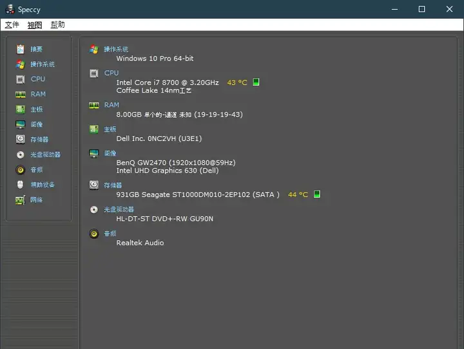Click the Coffee Lake 14nm text line
Screen dimensions: 464x349
click(x=154, y=91)
